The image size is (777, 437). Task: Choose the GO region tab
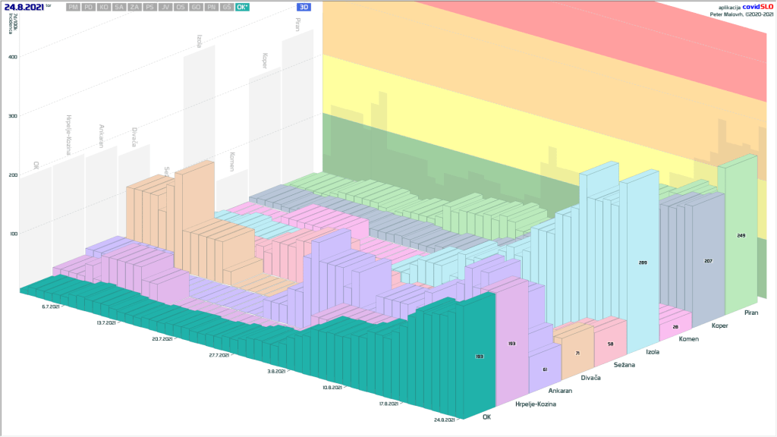point(196,7)
